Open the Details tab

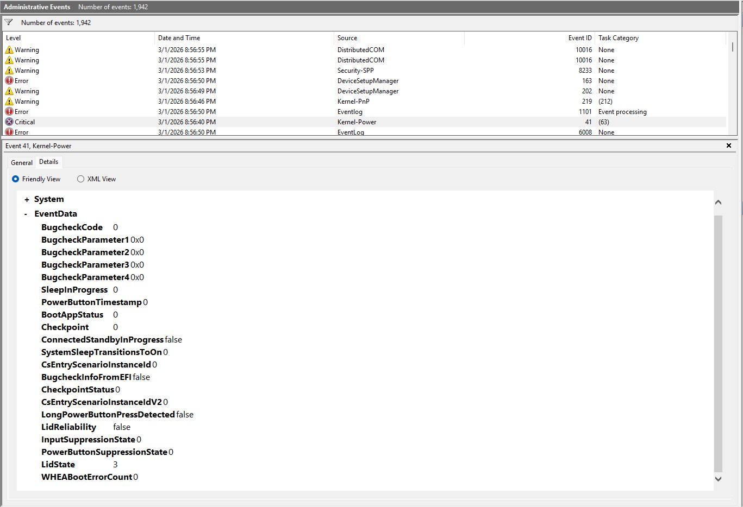click(x=48, y=162)
